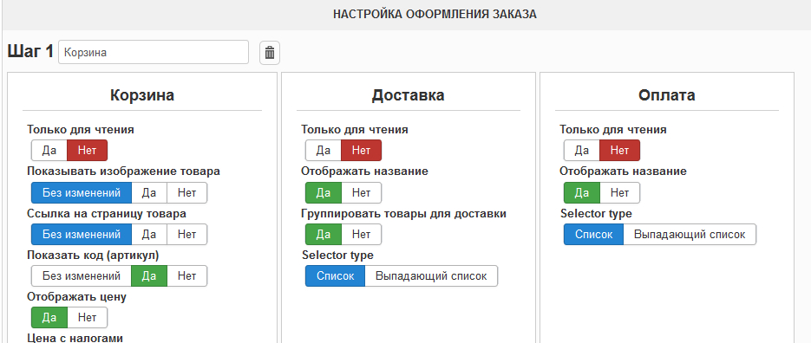Click the 'Группировать товары для доставки' label

tap(403, 213)
